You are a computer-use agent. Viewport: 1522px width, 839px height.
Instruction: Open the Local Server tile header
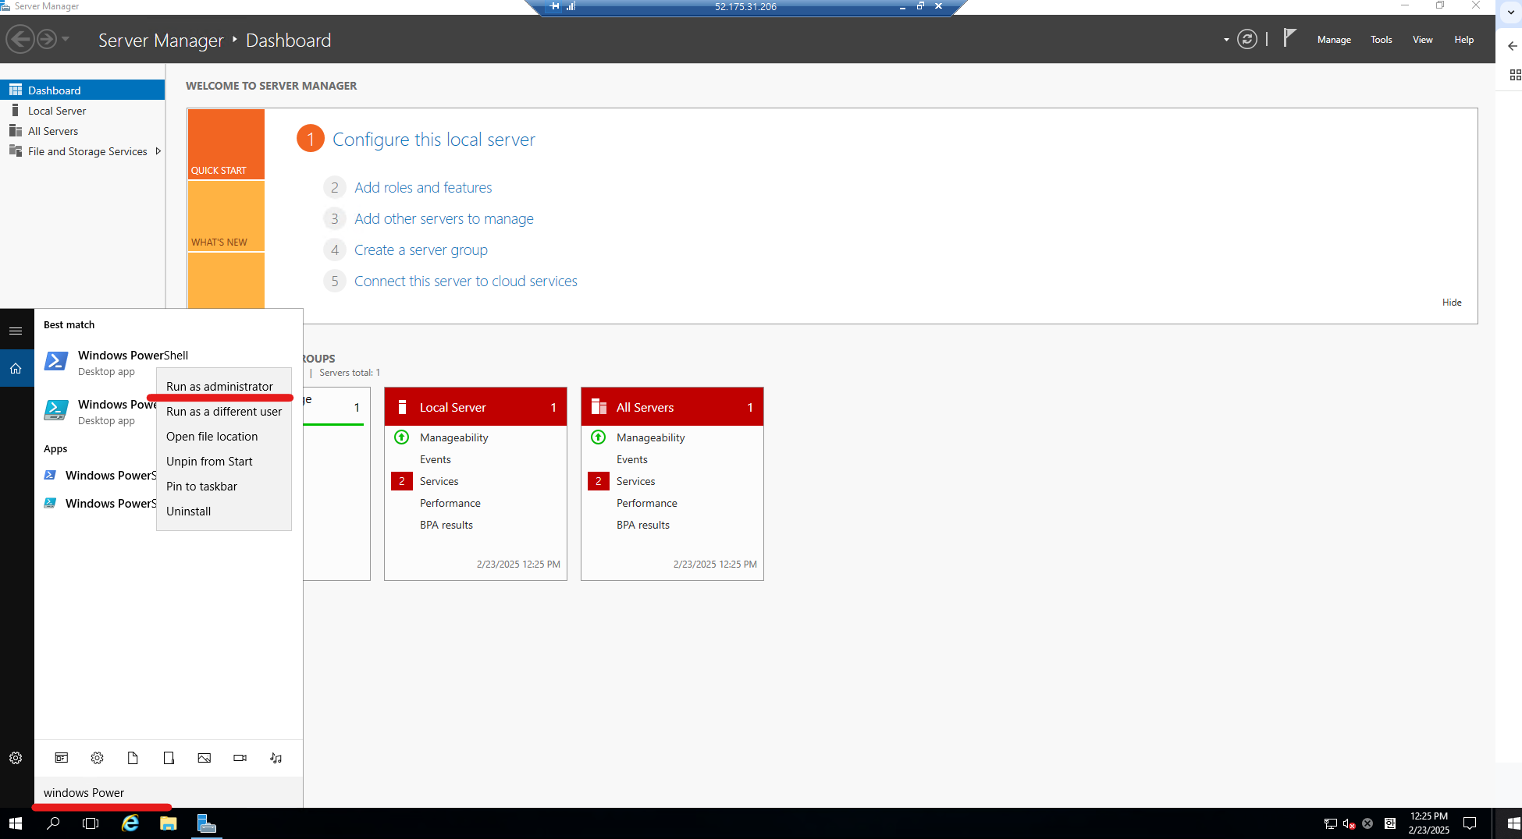pyautogui.click(x=476, y=407)
